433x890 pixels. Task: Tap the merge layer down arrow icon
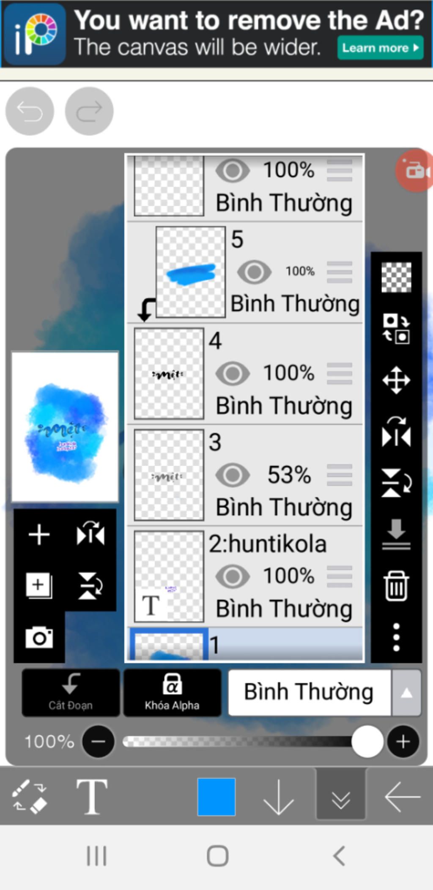point(396,535)
